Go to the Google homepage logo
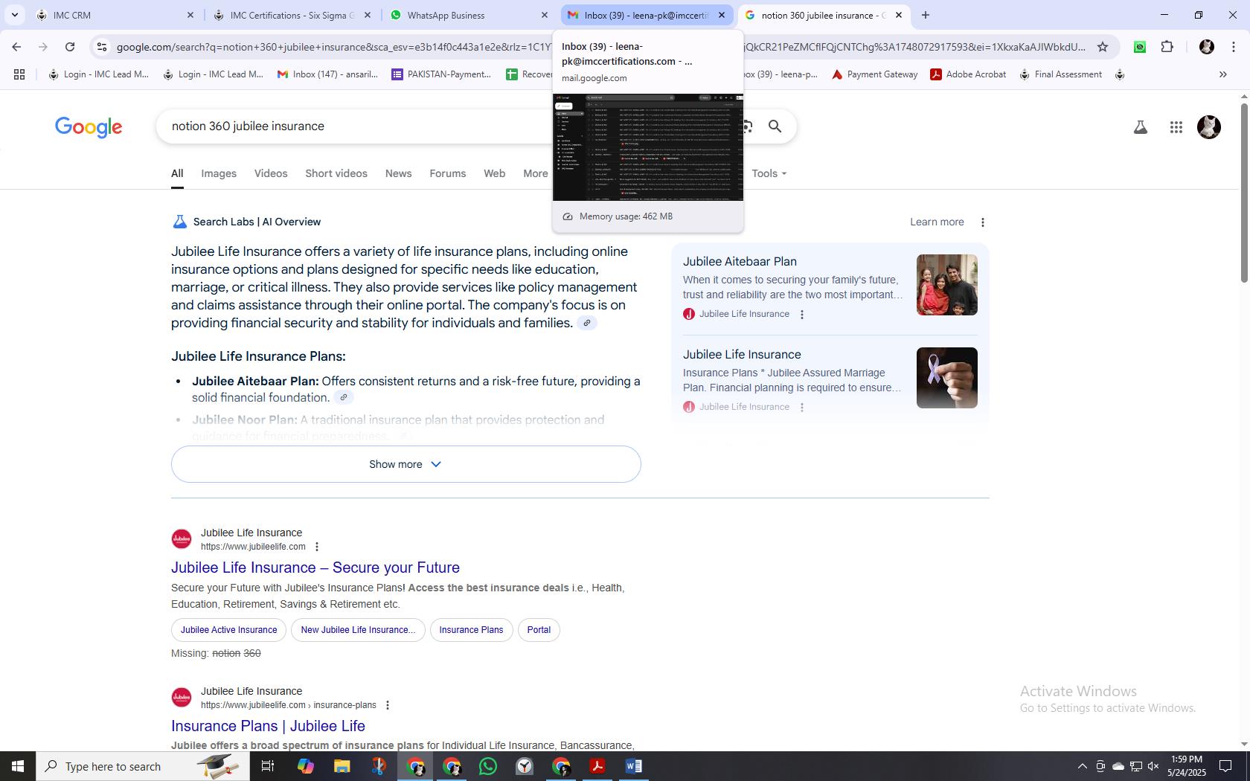This screenshot has width=1250, height=781. pos(89,127)
